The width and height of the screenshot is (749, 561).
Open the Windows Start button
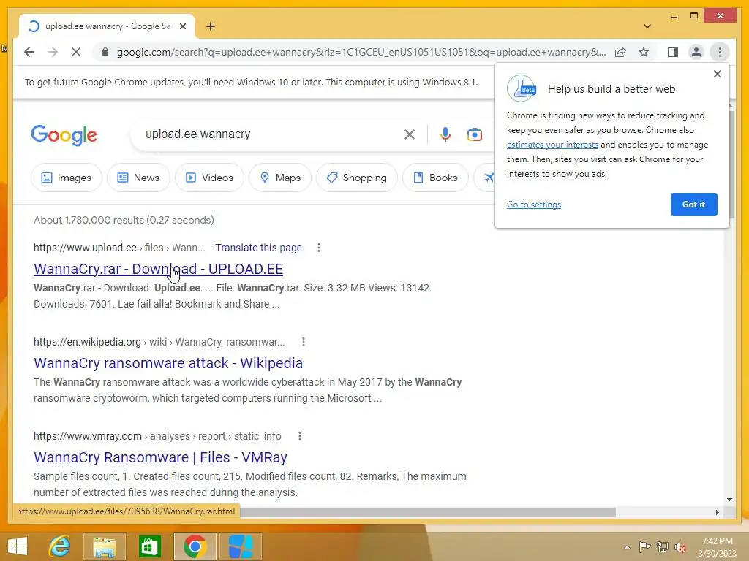pyautogui.click(x=18, y=546)
